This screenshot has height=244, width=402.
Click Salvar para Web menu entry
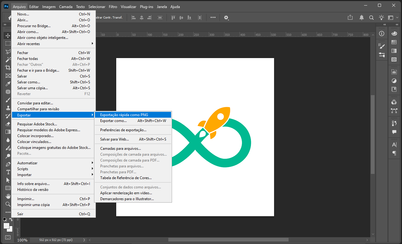tap(114, 139)
